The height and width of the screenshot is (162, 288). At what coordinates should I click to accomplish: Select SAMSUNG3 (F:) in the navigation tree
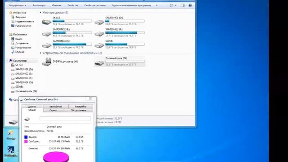(x=24, y=78)
